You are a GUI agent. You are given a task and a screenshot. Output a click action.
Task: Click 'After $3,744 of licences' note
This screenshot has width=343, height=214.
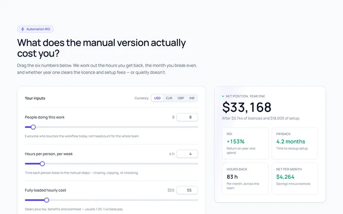click(x=261, y=118)
